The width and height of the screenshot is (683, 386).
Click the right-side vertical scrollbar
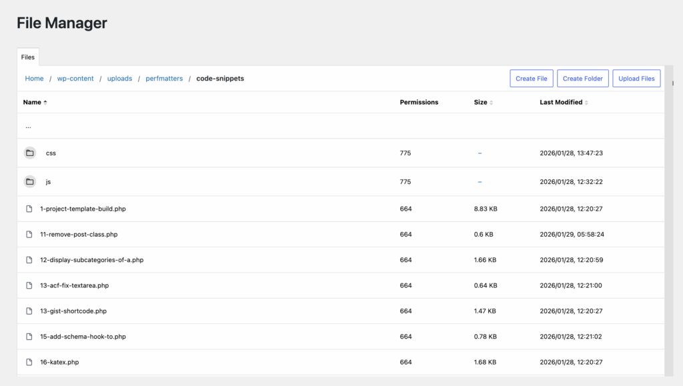[672, 82]
